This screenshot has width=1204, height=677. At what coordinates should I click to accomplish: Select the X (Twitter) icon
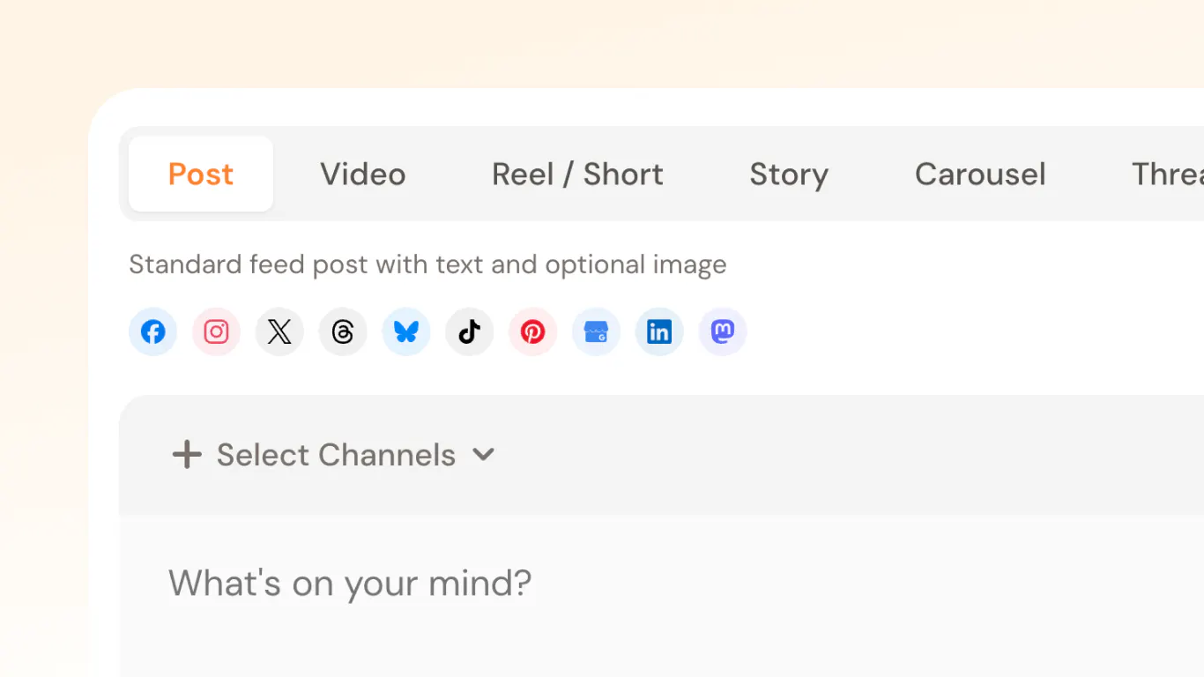tap(279, 332)
